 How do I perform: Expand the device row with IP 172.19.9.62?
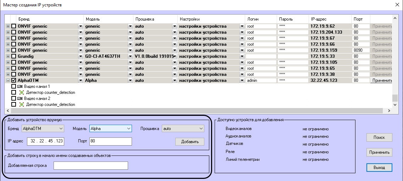tap(8, 26)
